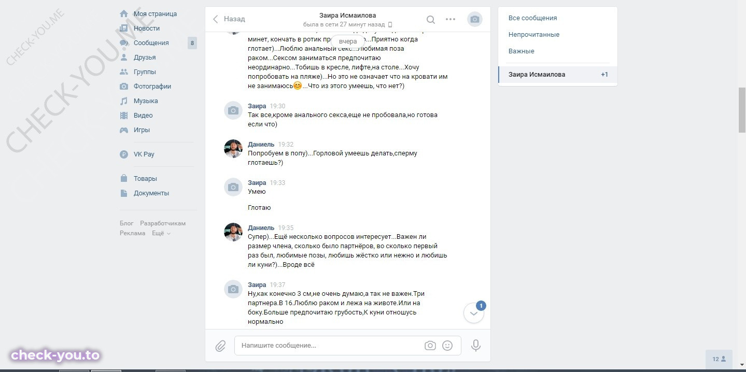The width and height of the screenshot is (746, 372).
Task: Open Моя страница from the sidebar
Action: [x=155, y=14]
